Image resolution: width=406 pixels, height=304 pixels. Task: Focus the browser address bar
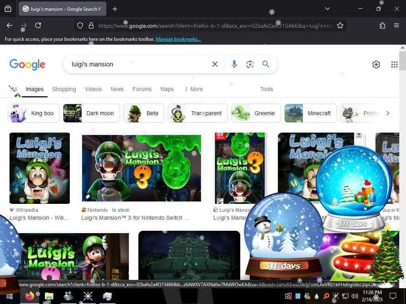(215, 26)
